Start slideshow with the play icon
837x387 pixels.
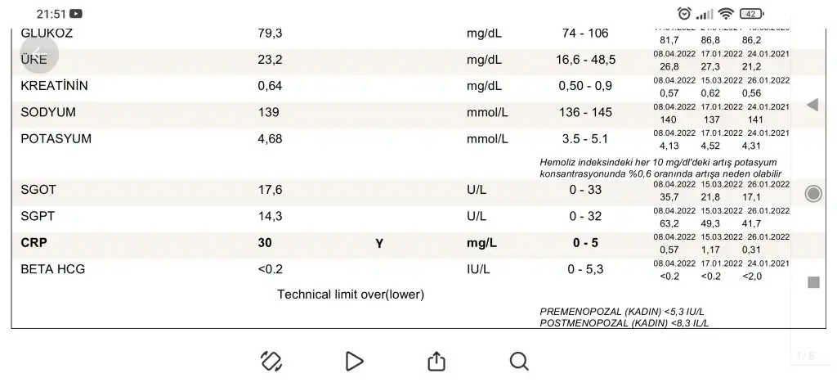[355, 362]
